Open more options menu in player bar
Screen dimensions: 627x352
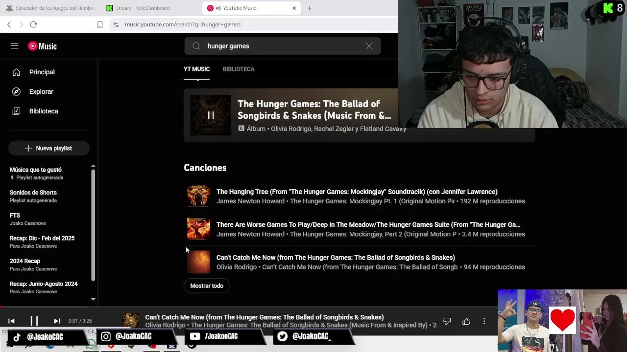pos(484,321)
